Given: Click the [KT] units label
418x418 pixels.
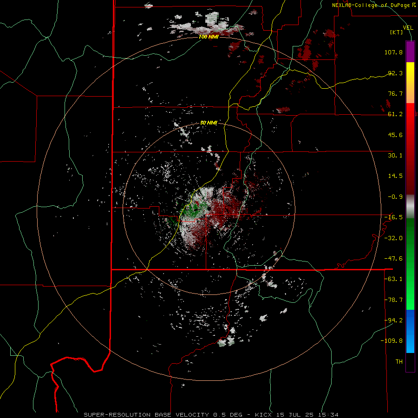Looking at the screenshot, I should [x=397, y=32].
